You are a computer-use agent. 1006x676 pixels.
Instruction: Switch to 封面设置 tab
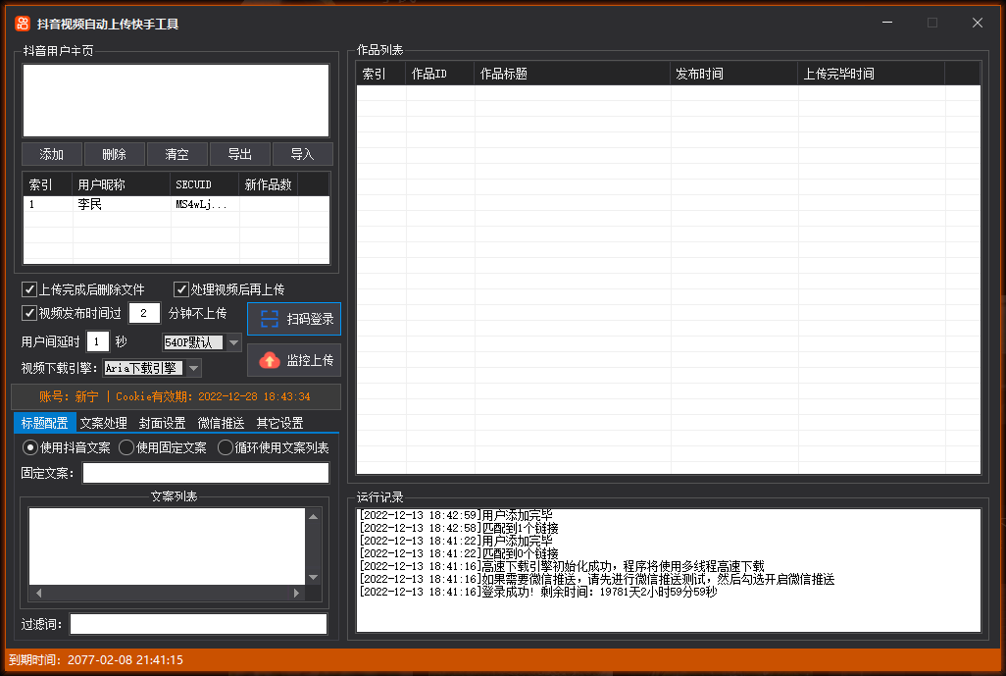(163, 423)
